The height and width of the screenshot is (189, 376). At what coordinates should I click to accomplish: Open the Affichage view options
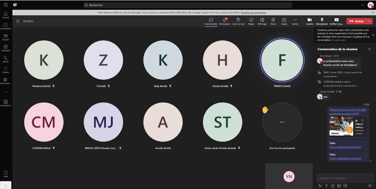coord(262,21)
